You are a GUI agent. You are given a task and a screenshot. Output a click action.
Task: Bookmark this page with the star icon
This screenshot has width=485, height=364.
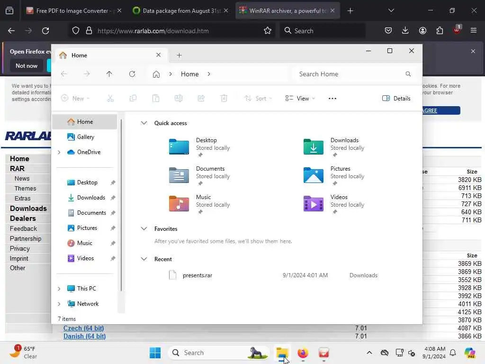pyautogui.click(x=268, y=31)
